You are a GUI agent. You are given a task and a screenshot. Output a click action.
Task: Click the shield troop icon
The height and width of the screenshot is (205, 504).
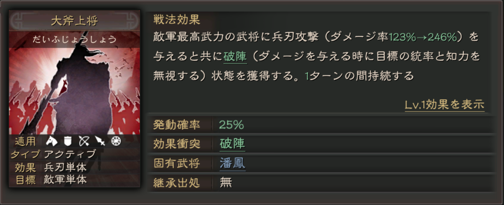click(x=68, y=142)
